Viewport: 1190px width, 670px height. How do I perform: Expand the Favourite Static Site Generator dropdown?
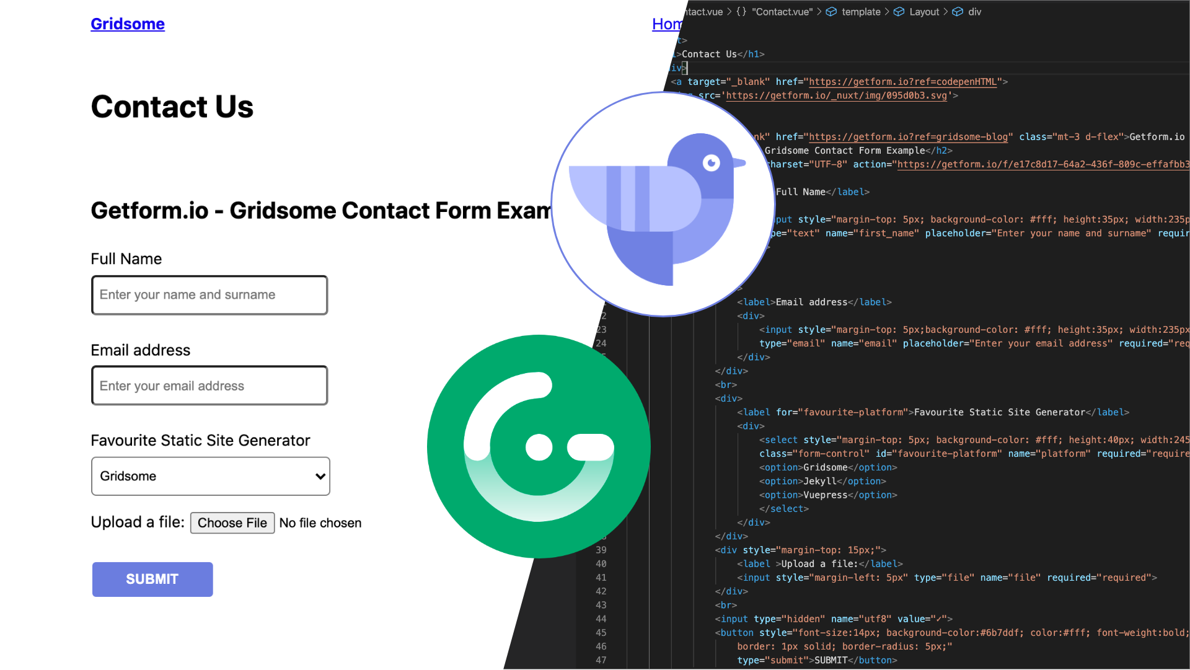coord(210,475)
